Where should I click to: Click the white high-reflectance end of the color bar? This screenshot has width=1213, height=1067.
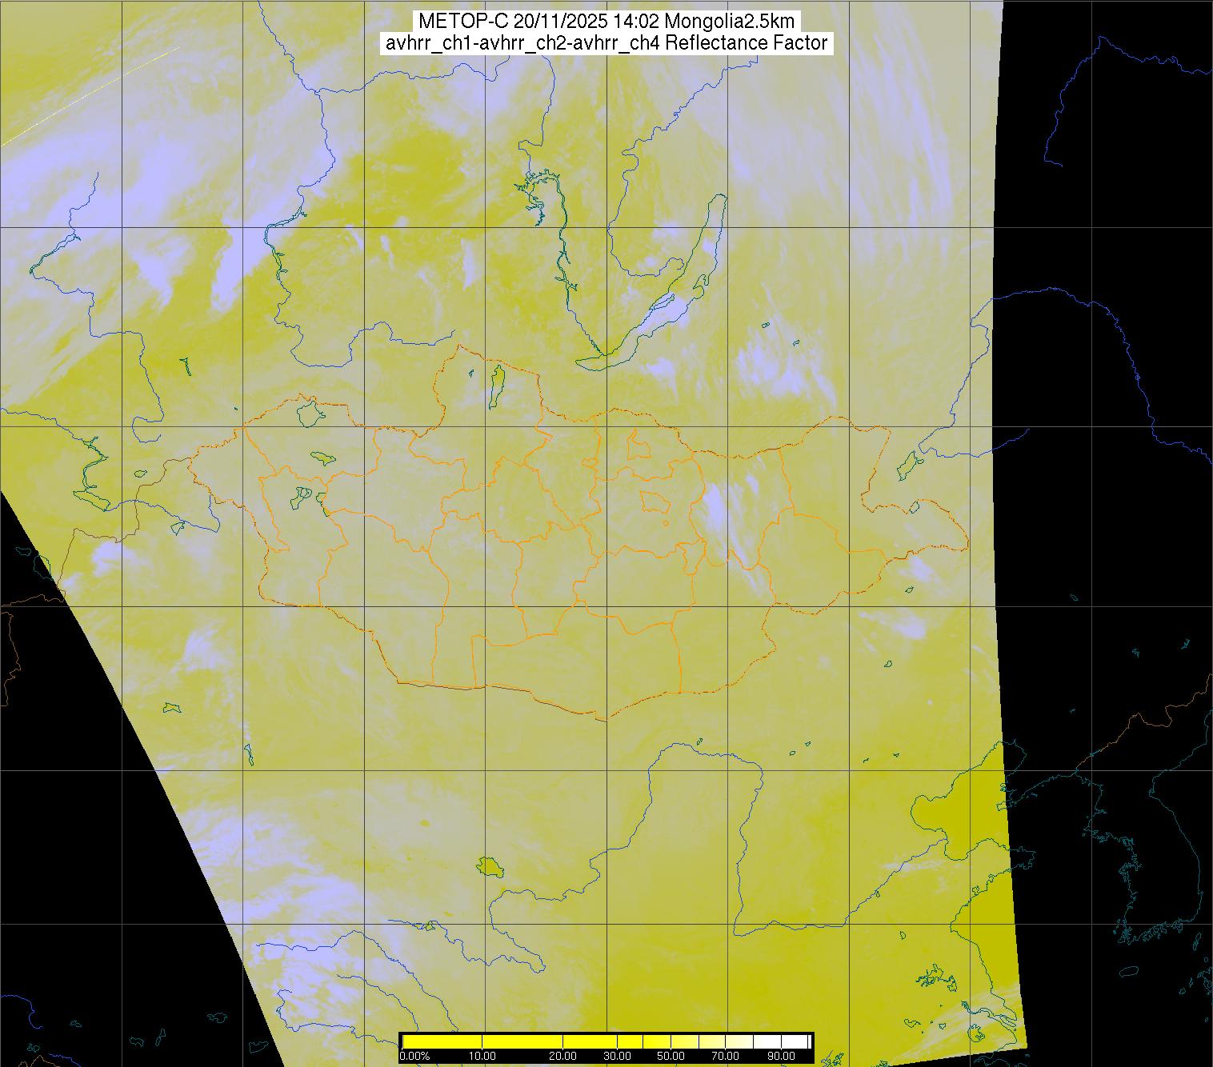click(796, 1041)
